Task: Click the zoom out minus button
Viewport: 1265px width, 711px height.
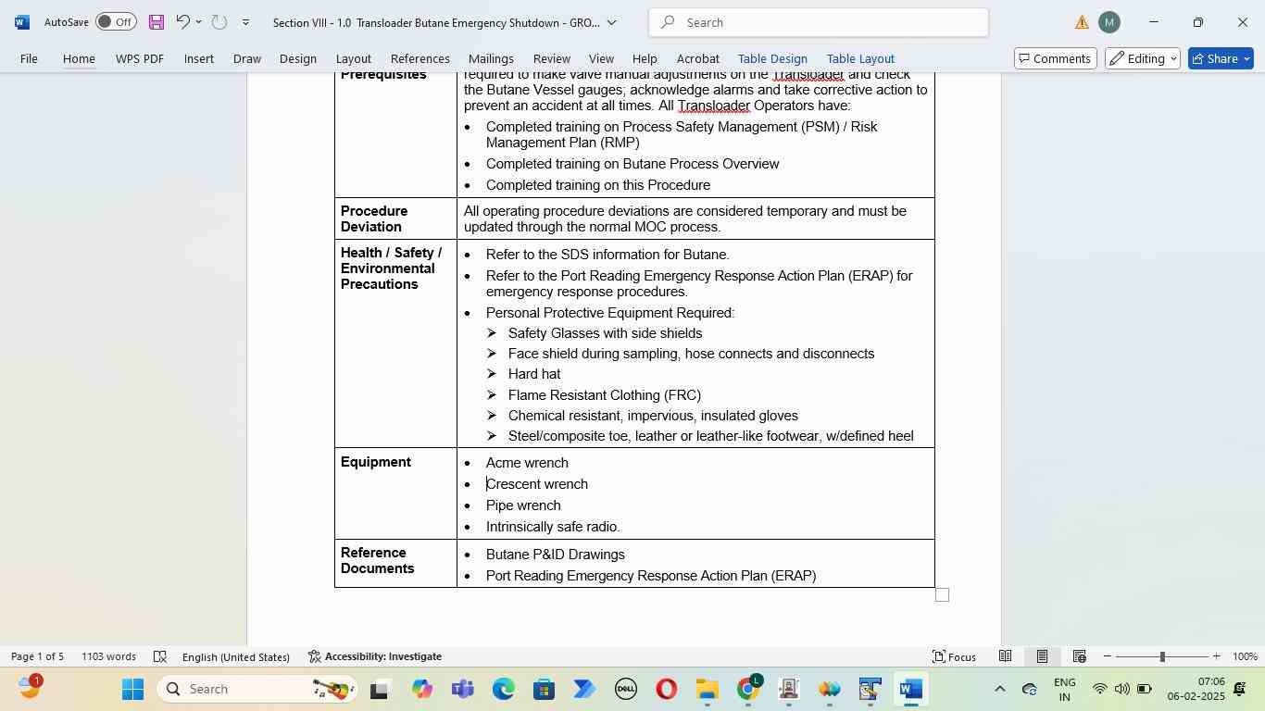Action: (1107, 656)
